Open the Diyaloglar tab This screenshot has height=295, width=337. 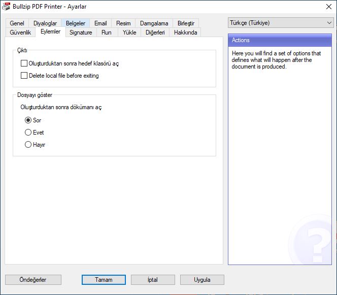point(45,23)
